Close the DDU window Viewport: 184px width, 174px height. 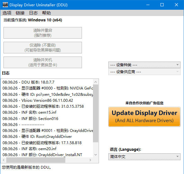[x=176, y=5]
